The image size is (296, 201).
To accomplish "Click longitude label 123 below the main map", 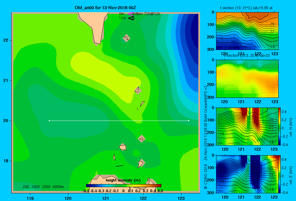I will click(181, 198).
